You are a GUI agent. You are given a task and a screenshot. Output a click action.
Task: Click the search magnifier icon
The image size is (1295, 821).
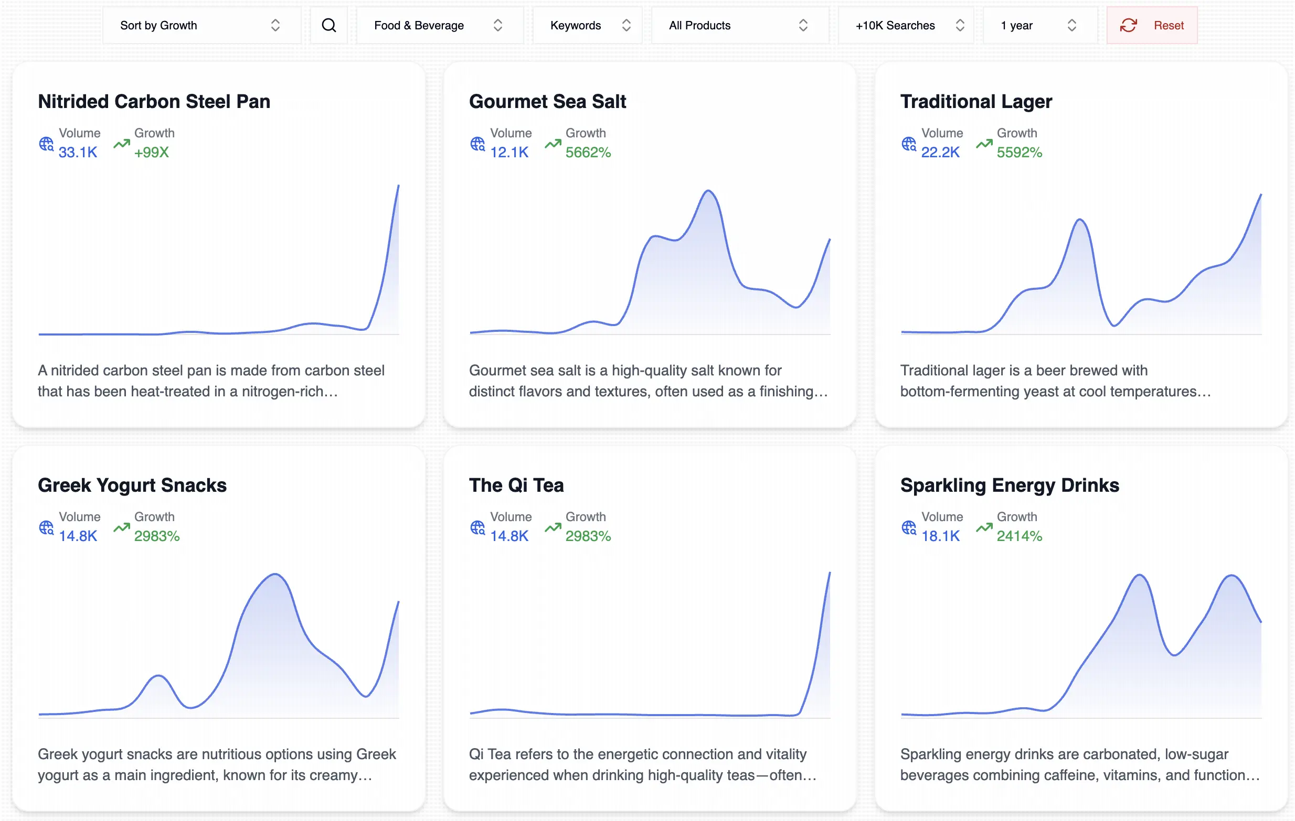coord(328,25)
